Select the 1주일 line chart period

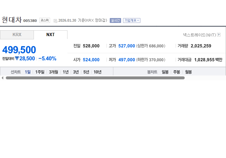pyautogui.click(x=40, y=72)
